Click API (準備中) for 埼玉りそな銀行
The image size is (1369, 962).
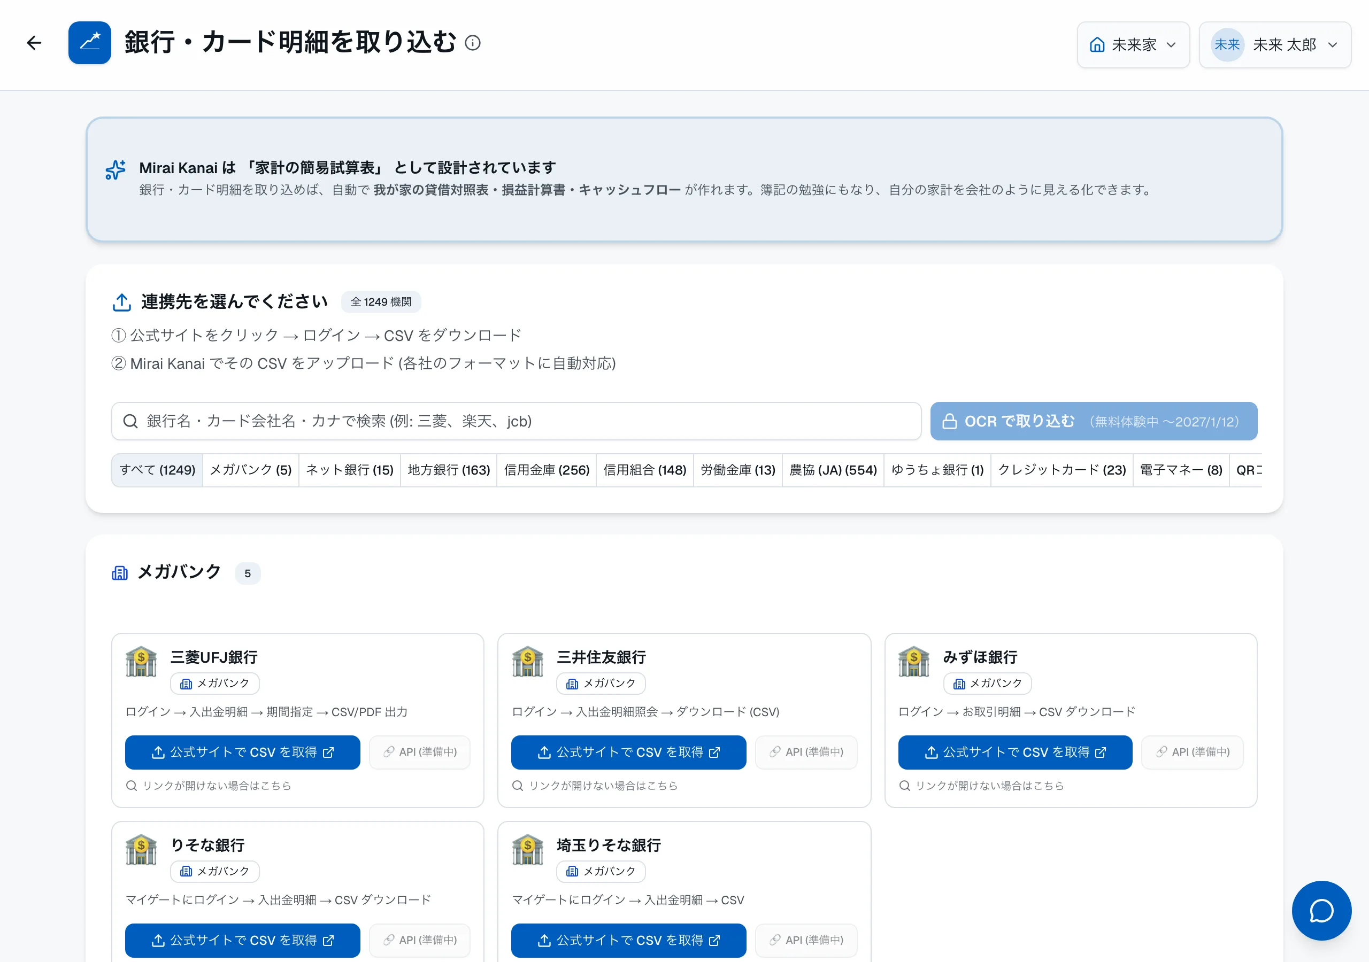click(806, 941)
